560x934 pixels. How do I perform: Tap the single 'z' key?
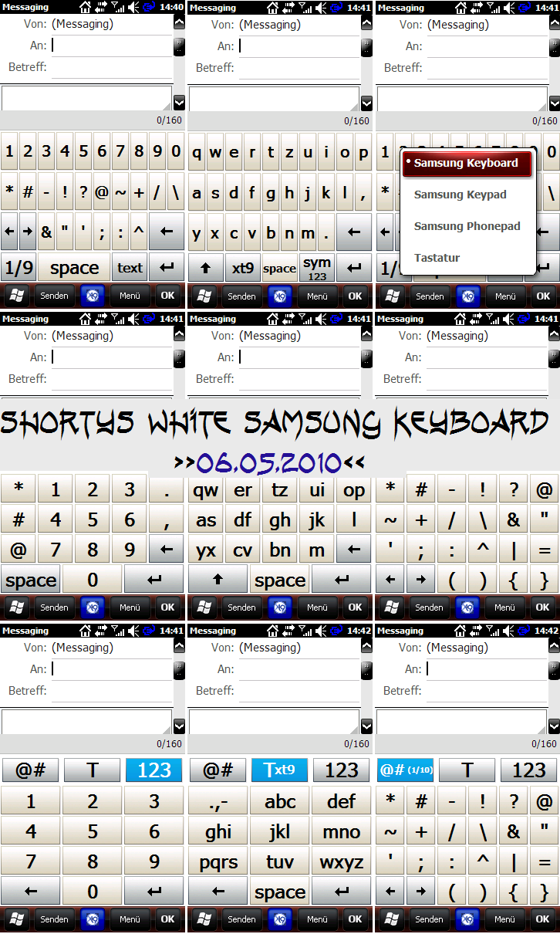pyautogui.click(x=289, y=152)
